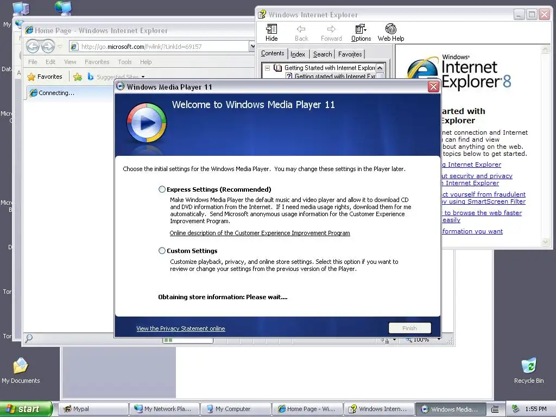Image resolution: width=556 pixels, height=417 pixels.
Task: Switch to Search tab in help window
Action: point(323,54)
